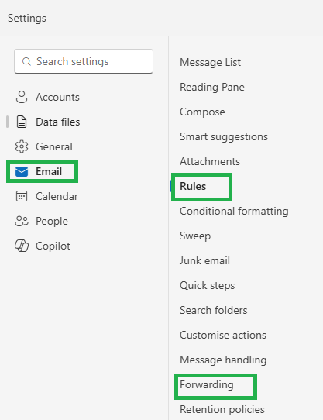The image size is (323, 420).
Task: Click the Calendar icon in sidebar
Action: (x=22, y=196)
